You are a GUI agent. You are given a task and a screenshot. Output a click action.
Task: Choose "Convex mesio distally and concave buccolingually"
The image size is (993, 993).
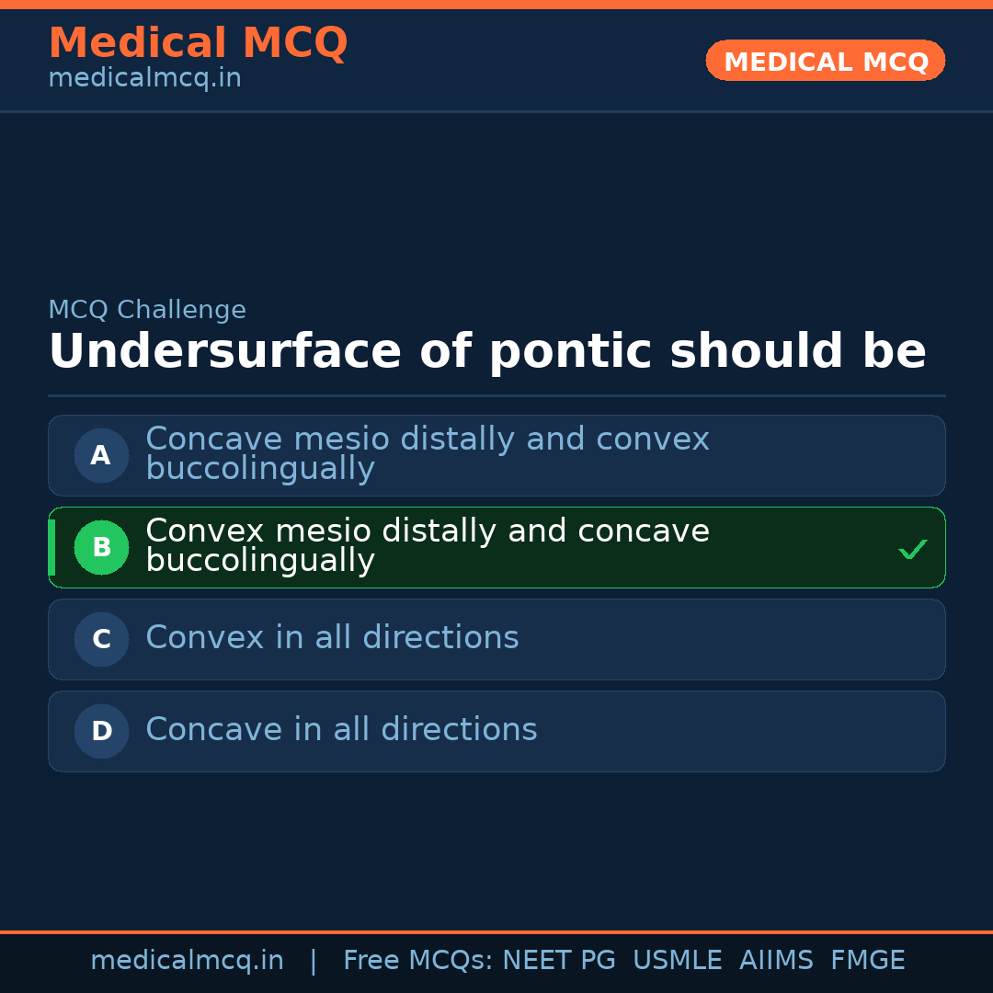427,546
